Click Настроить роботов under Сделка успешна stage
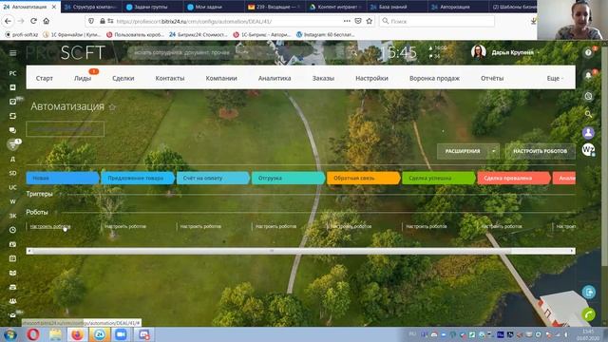This screenshot has width=608, height=342. 427,226
